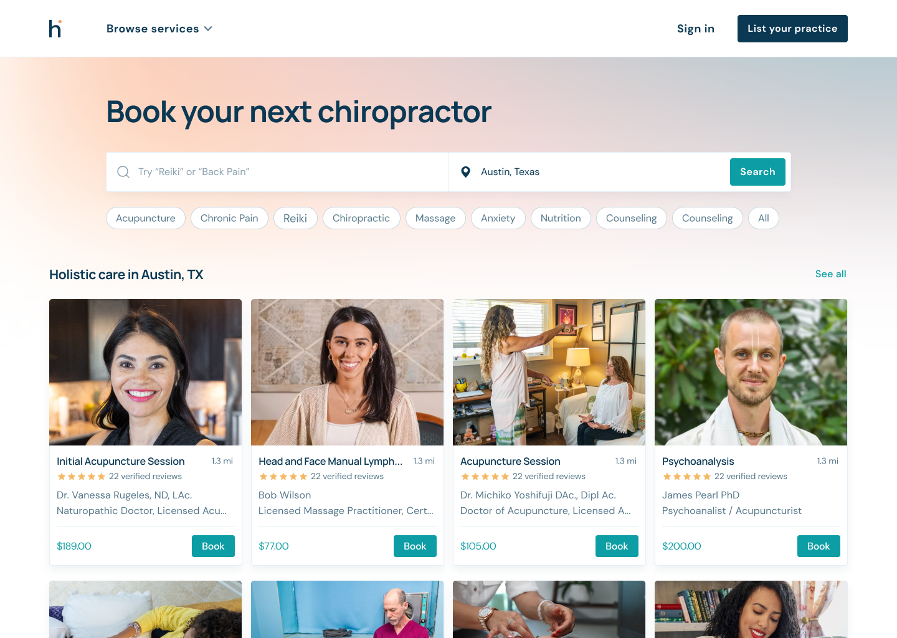Open Dr. Vanessa Rugeles photo thumbnail
Image resolution: width=897 pixels, height=638 pixels.
tap(146, 372)
